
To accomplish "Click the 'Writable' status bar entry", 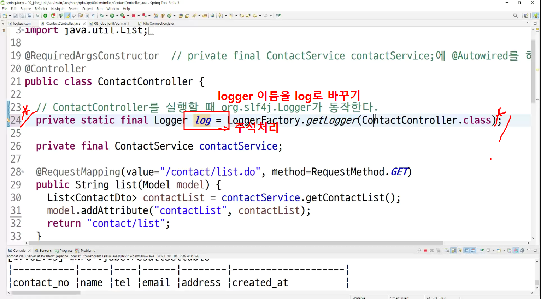I will (x=359, y=297).
